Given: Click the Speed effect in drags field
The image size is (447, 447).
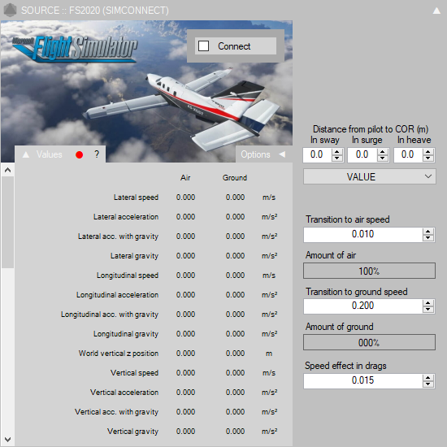Looking at the screenshot, I should [363, 380].
